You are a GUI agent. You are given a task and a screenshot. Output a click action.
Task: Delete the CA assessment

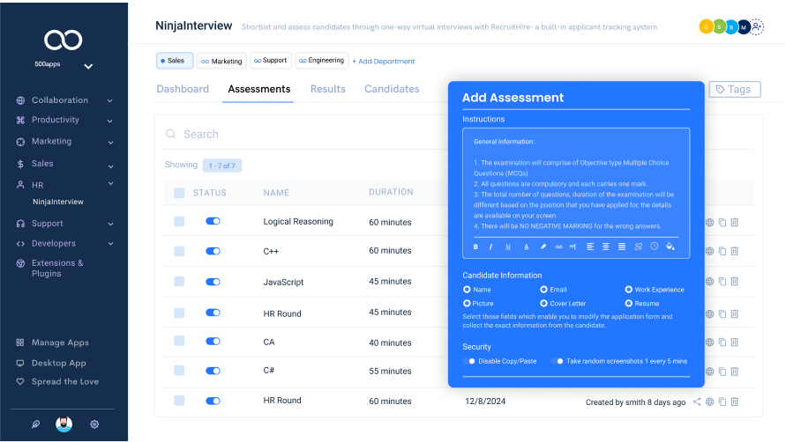pos(734,343)
